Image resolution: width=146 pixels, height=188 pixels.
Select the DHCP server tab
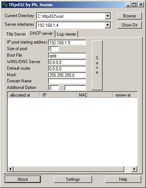click(x=41, y=33)
